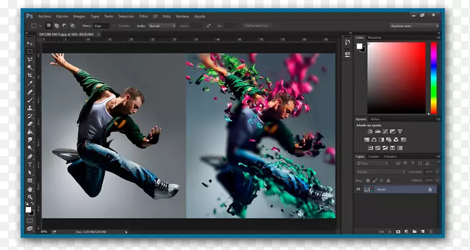Select the Clone Stamp tool
Viewport: 470px width, 250px height.
point(30,108)
